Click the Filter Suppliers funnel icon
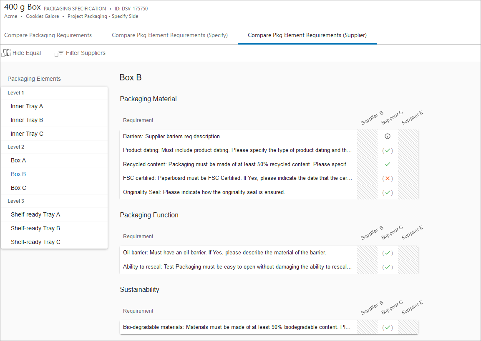This screenshot has width=481, height=341. [x=59, y=53]
